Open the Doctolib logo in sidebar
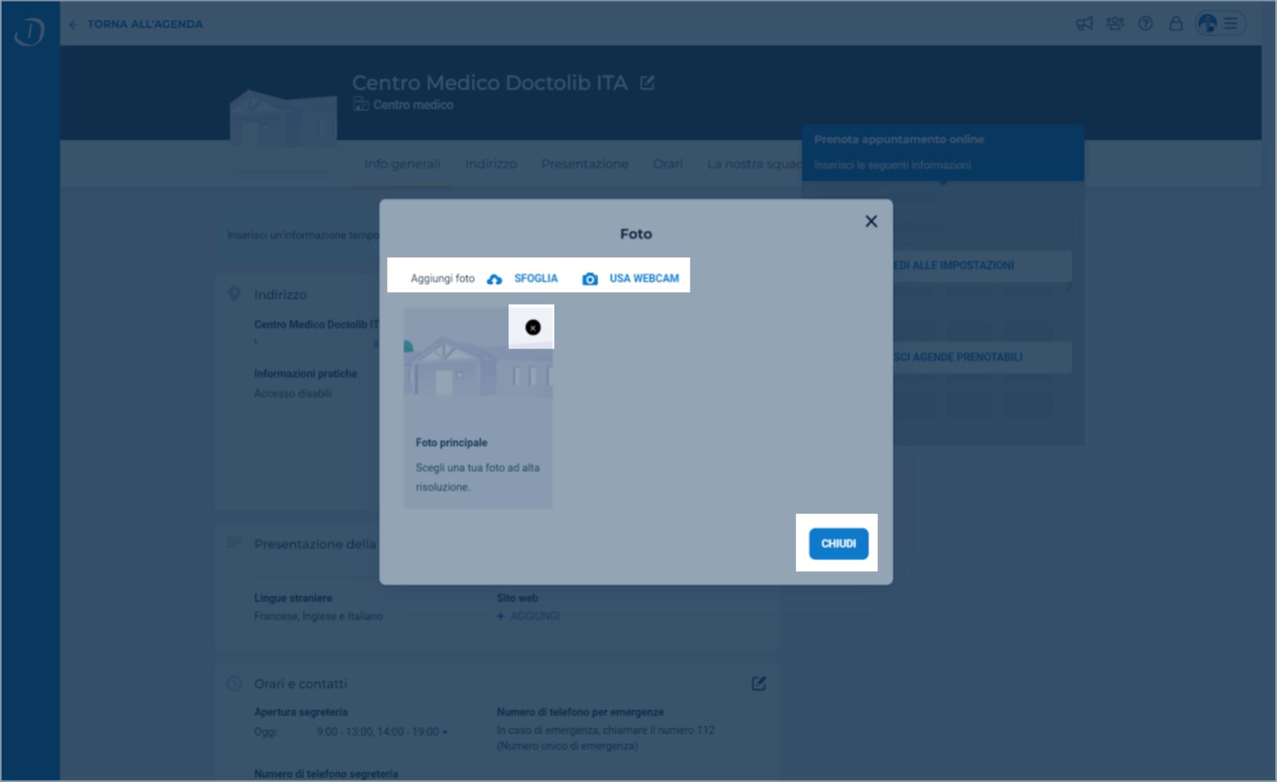1277x782 pixels. [29, 31]
